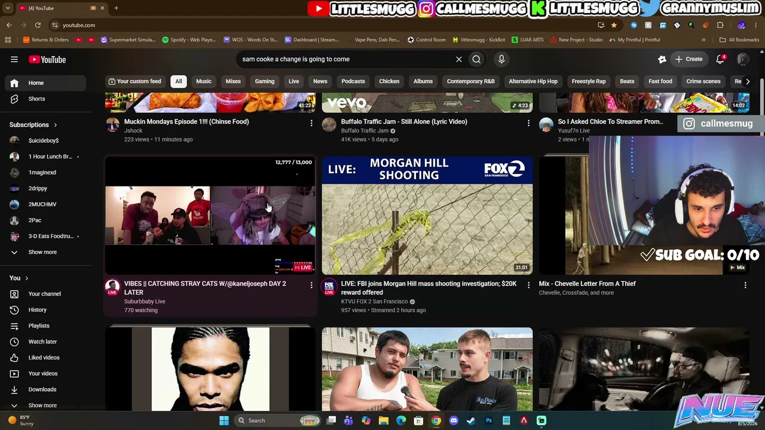
Task: Open Discord from the taskbar
Action: pyautogui.click(x=454, y=420)
